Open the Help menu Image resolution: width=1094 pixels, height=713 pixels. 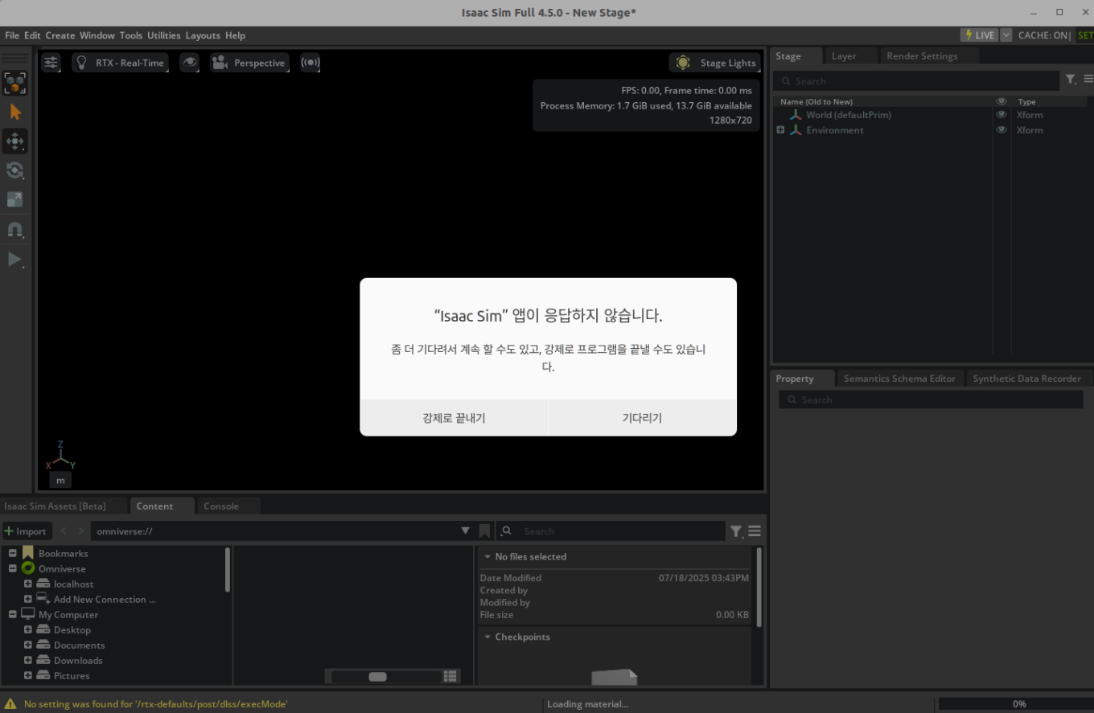[x=235, y=35]
